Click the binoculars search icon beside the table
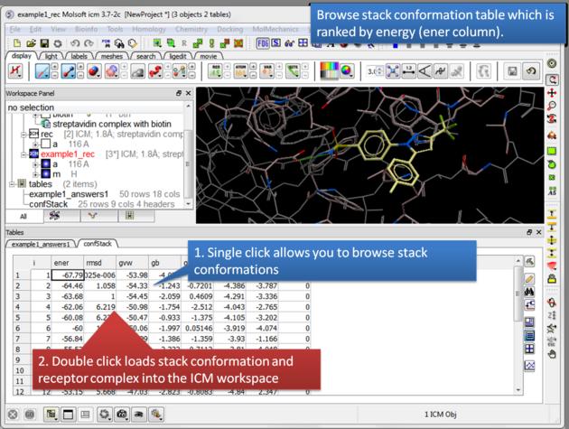This screenshot has width=569, height=429. pos(529,293)
